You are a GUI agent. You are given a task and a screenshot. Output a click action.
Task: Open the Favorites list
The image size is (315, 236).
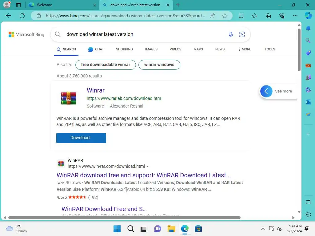[x=254, y=16]
